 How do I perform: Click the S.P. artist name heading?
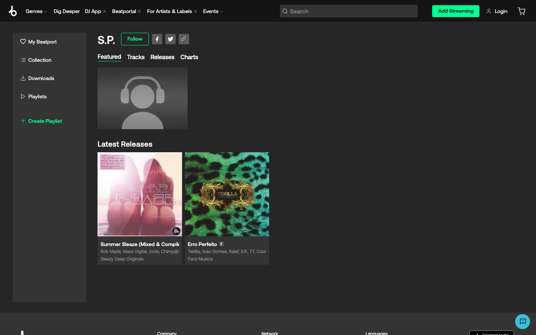click(x=106, y=40)
